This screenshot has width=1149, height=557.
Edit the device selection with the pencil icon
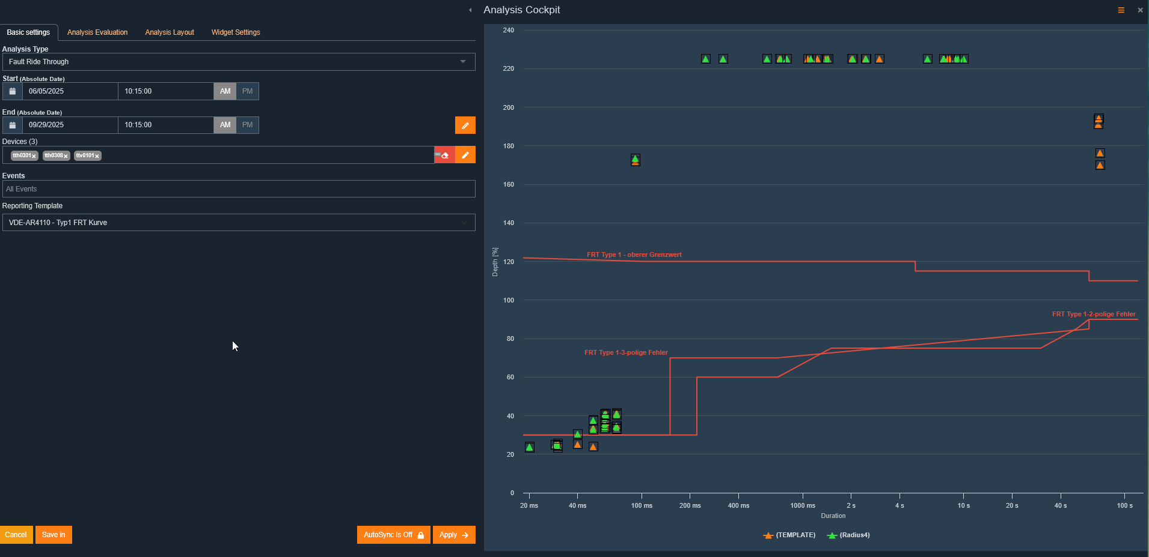[465, 155]
